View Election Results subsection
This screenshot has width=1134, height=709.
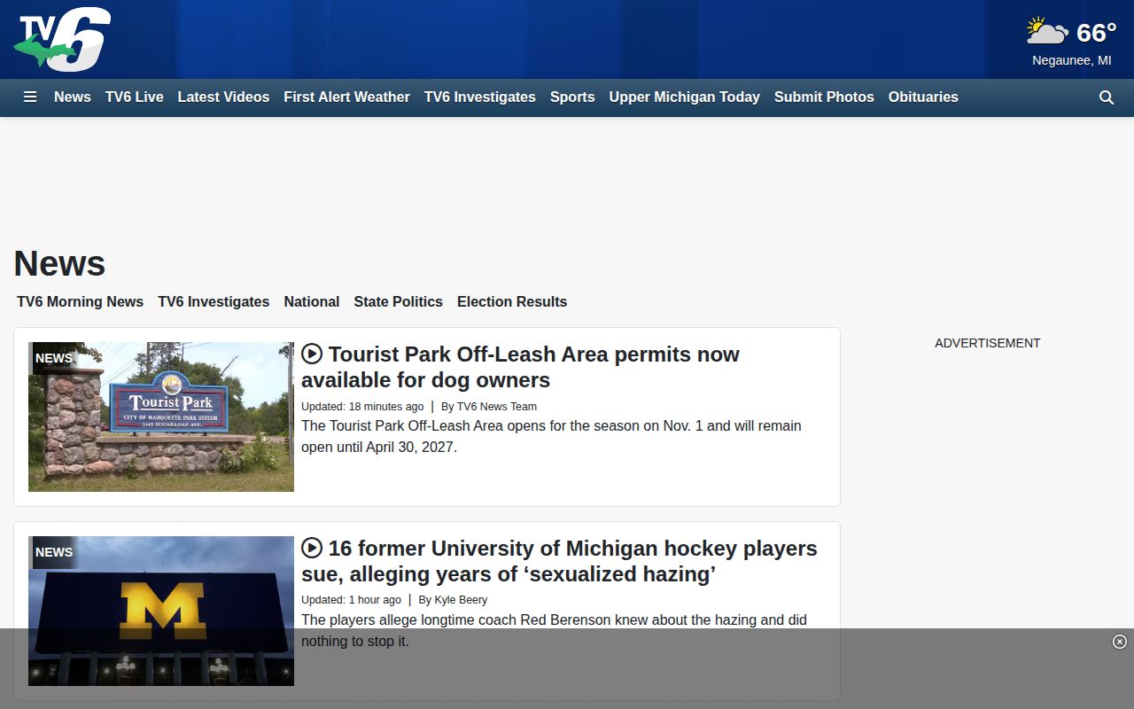(x=512, y=301)
